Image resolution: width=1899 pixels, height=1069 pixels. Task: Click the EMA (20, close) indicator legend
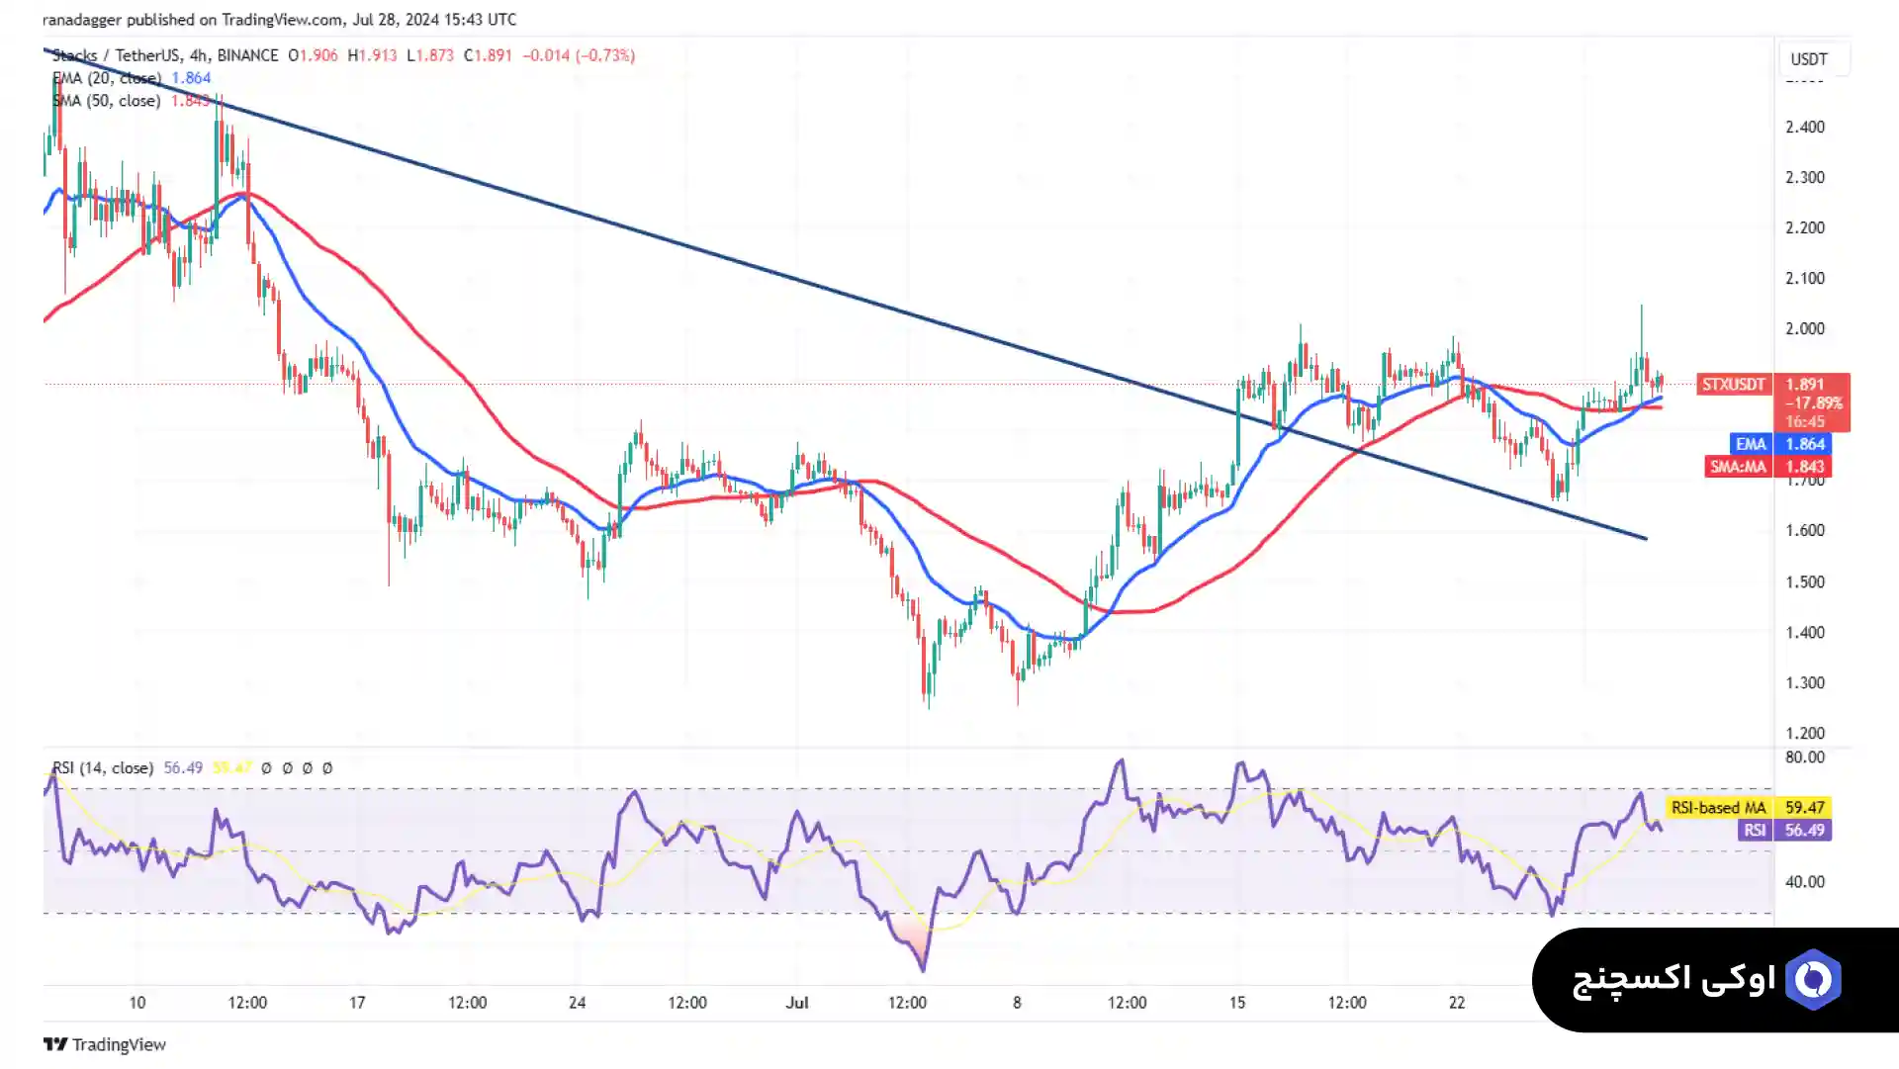click(x=107, y=78)
